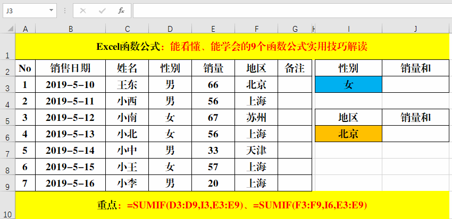Select column B header
The height and width of the screenshot is (219, 452).
tap(71, 29)
